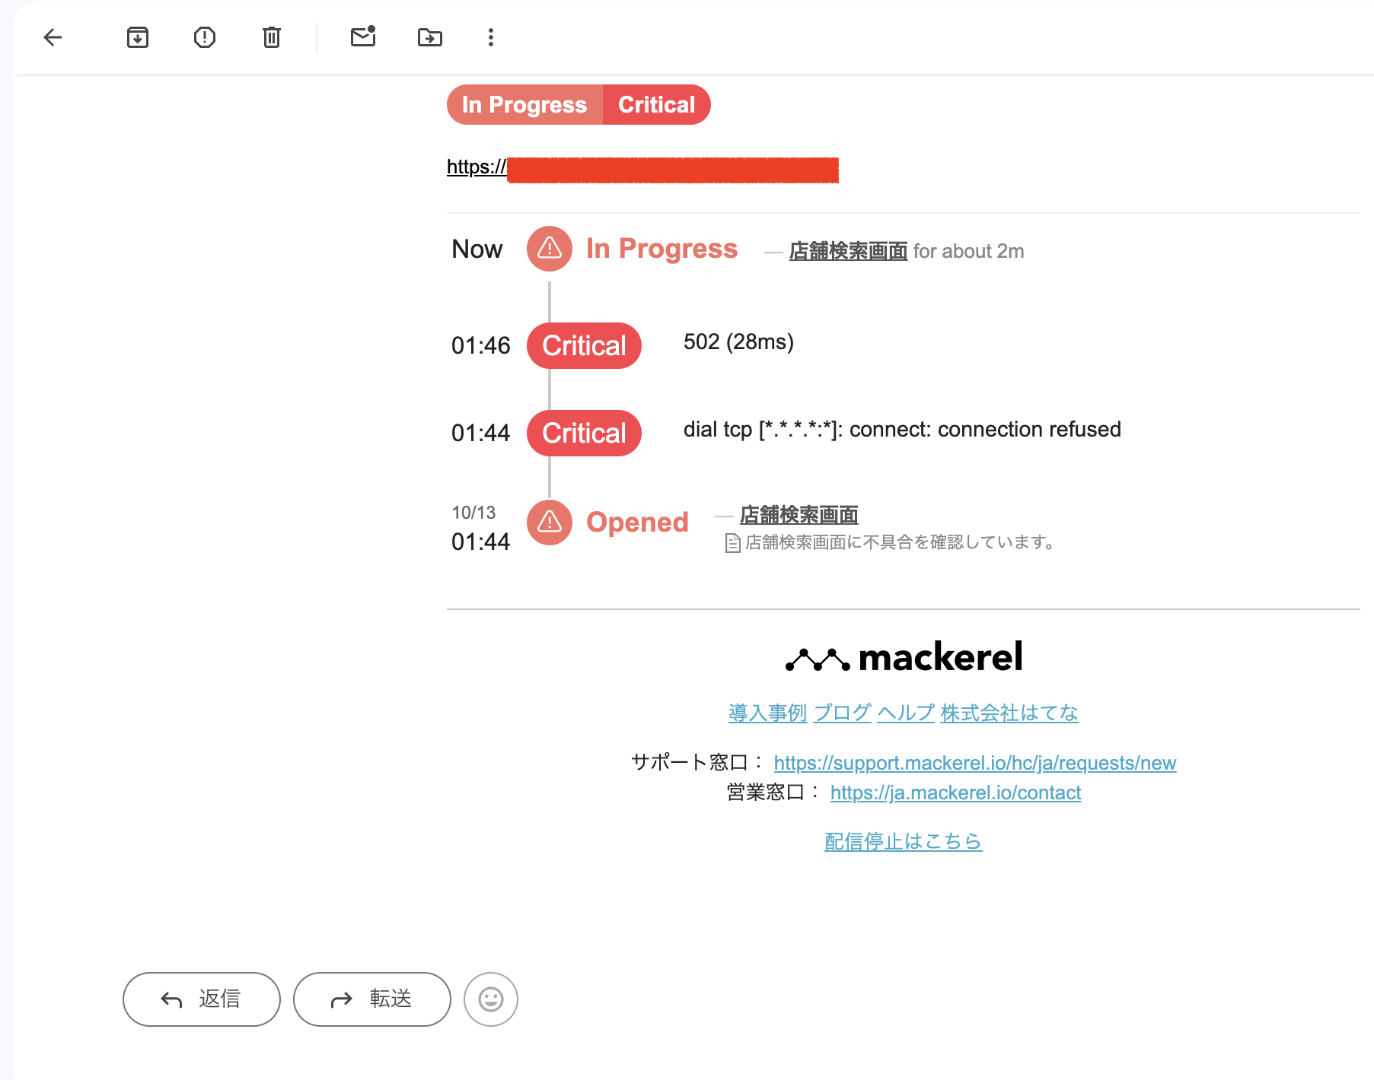The image size is (1374, 1080).
Task: Move the email to a folder
Action: 430,37
